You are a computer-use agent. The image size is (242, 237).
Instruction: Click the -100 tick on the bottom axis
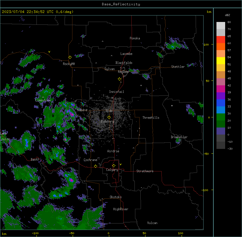pyautogui.click(x=35, y=233)
